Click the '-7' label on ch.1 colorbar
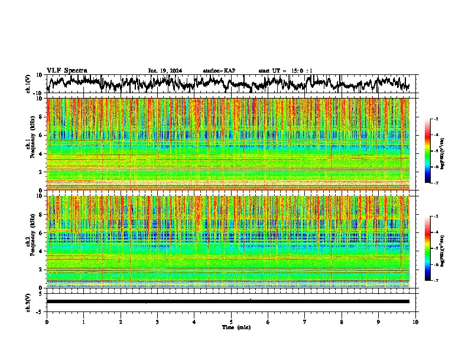 click(435, 183)
